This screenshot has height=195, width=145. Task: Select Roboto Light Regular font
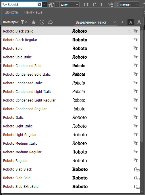(71, 135)
